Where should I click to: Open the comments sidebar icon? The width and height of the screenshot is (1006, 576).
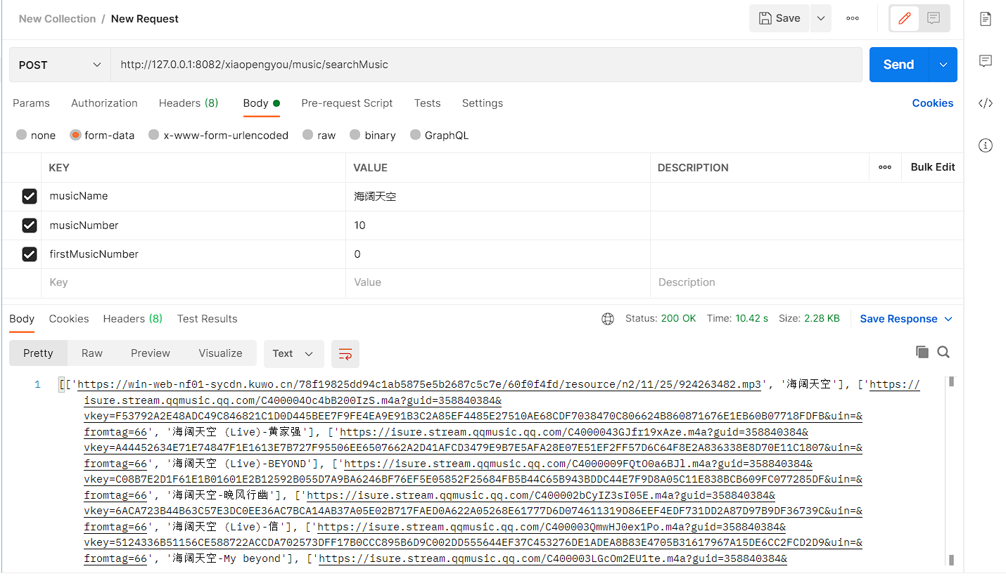click(986, 61)
